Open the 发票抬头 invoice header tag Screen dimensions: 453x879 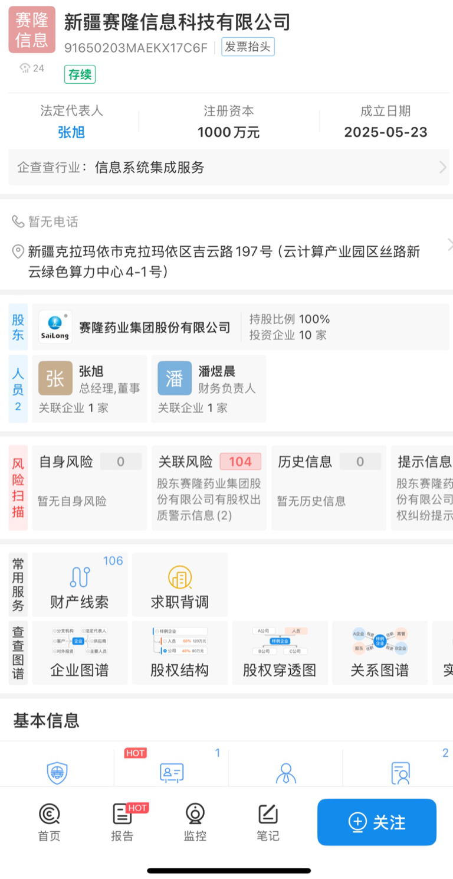(x=248, y=47)
